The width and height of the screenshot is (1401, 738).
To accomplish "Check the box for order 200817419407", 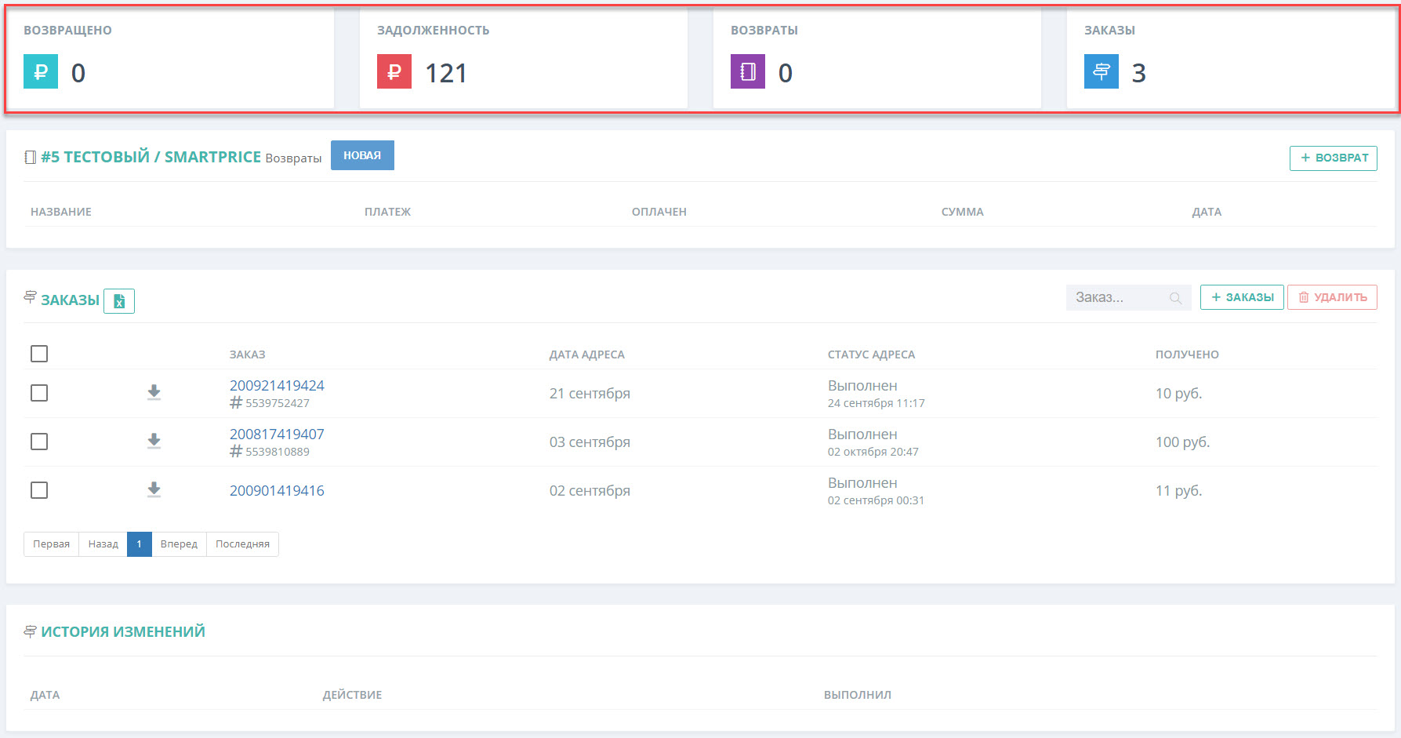I will (39, 442).
